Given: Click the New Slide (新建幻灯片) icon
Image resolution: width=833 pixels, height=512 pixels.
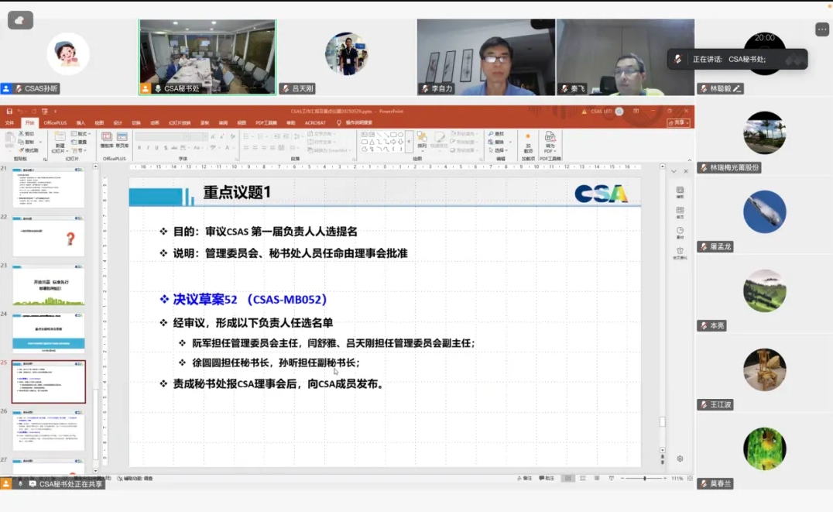Looking at the screenshot, I should [60, 137].
